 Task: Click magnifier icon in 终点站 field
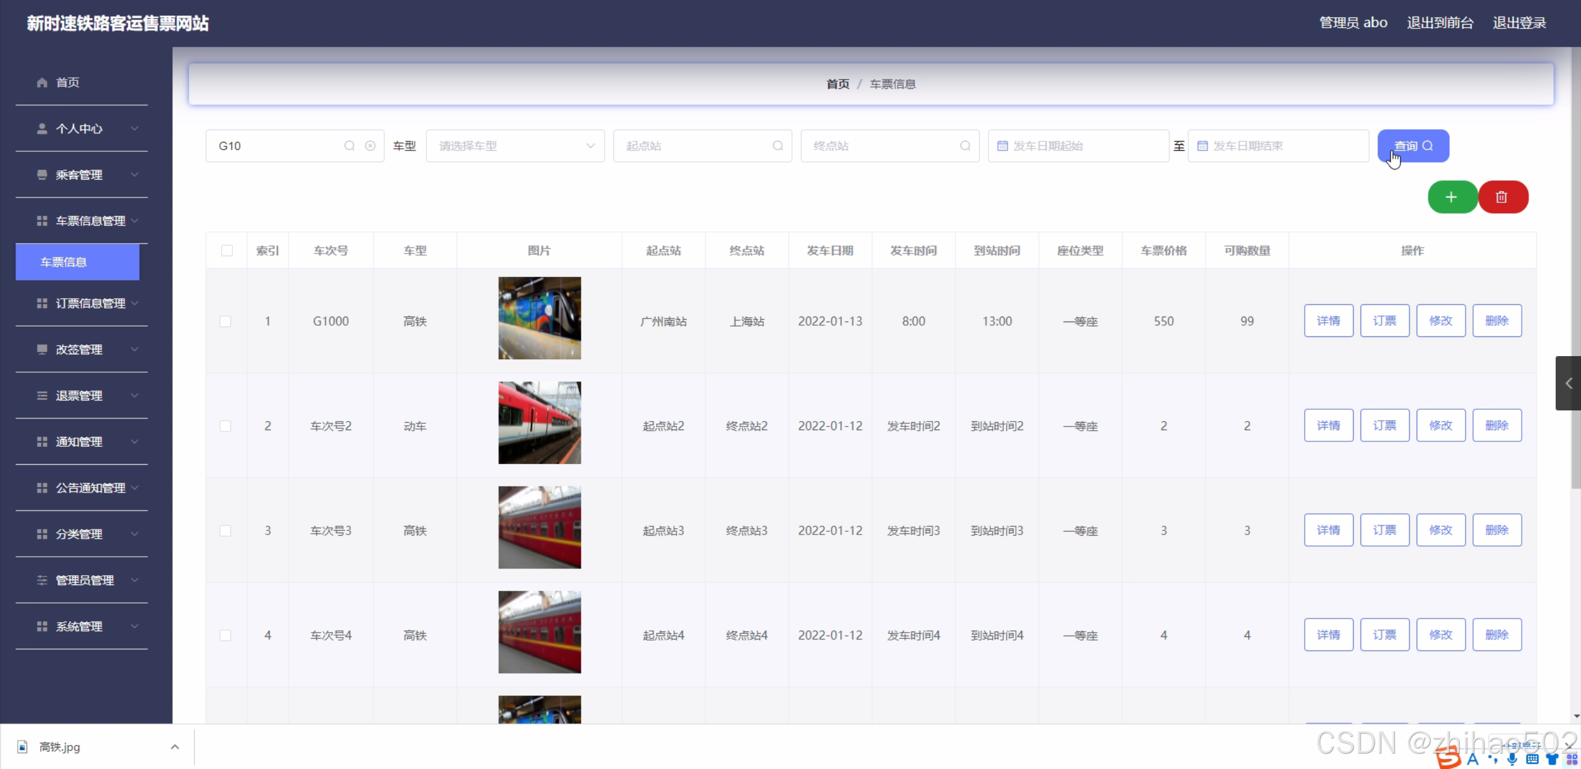pos(964,146)
